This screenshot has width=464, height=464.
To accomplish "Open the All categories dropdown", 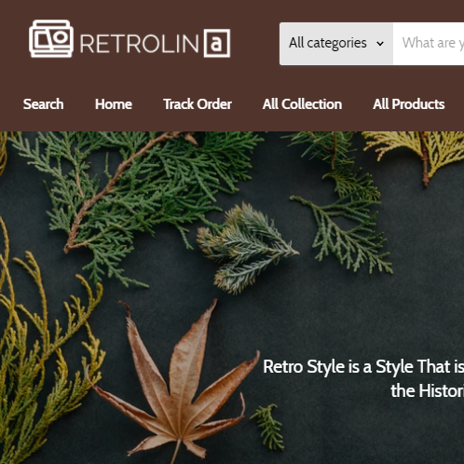I will pyautogui.click(x=336, y=44).
